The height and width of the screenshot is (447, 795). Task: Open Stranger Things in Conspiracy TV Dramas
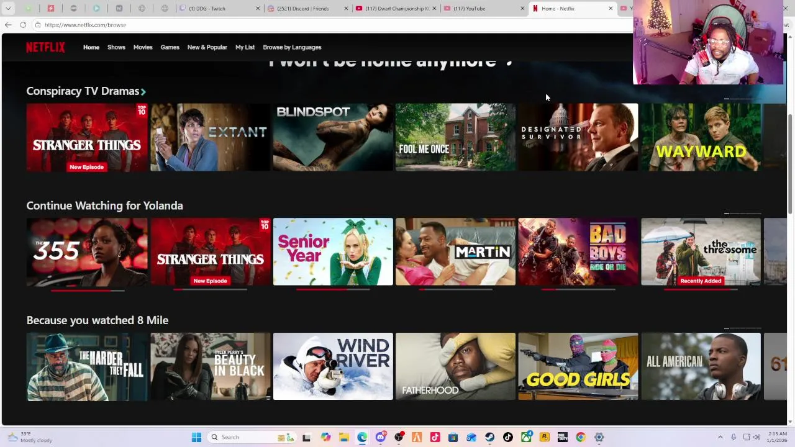coord(86,137)
